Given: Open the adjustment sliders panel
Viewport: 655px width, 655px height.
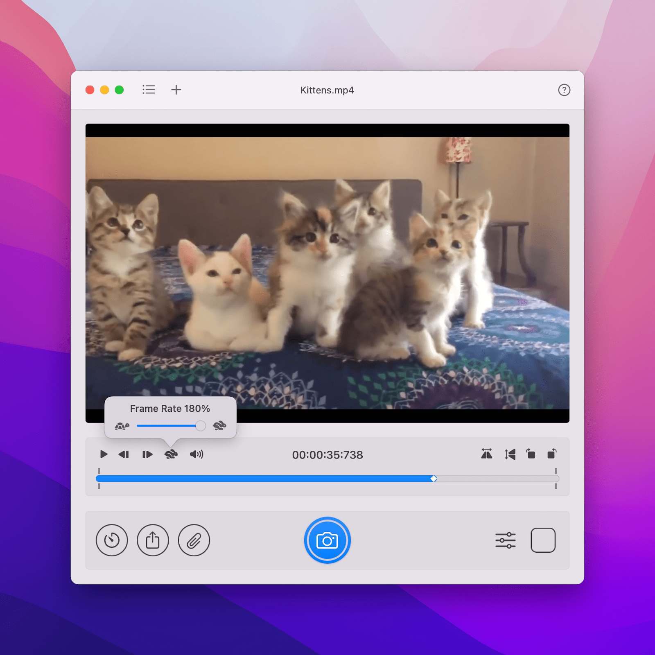Looking at the screenshot, I should tap(506, 540).
